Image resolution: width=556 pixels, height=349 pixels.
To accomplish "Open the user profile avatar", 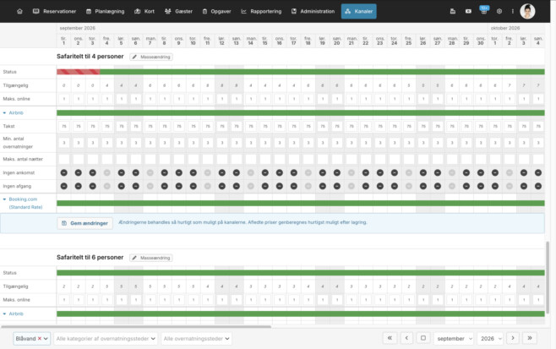I will click(x=527, y=11).
